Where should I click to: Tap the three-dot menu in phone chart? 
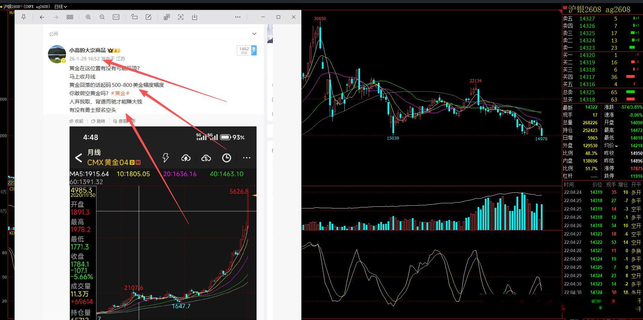pos(247,158)
